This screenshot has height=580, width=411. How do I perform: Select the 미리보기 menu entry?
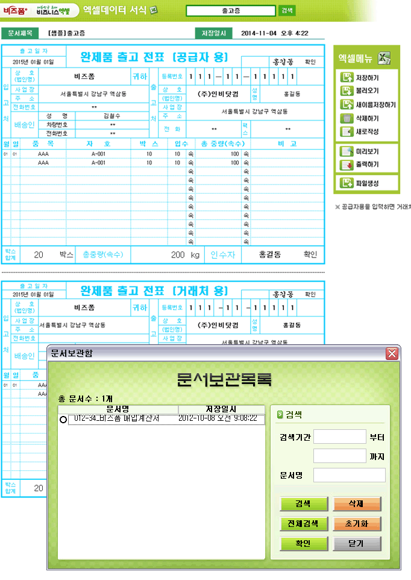(x=367, y=151)
